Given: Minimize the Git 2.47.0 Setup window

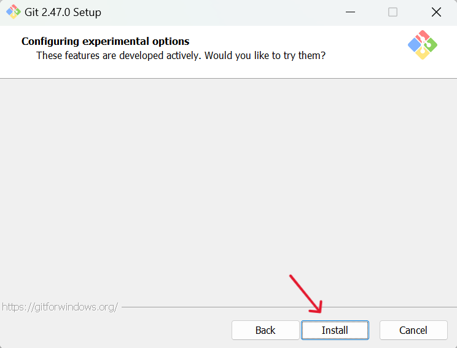Looking at the screenshot, I should click(350, 12).
